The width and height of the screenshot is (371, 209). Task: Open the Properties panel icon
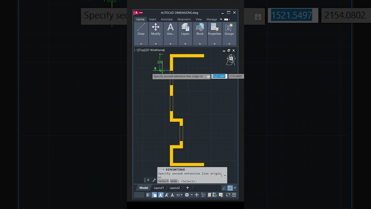pos(214,27)
